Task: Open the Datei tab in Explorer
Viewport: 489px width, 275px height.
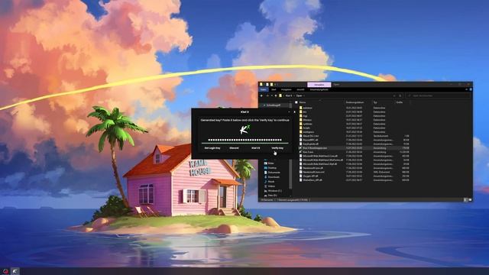Action: click(x=263, y=89)
